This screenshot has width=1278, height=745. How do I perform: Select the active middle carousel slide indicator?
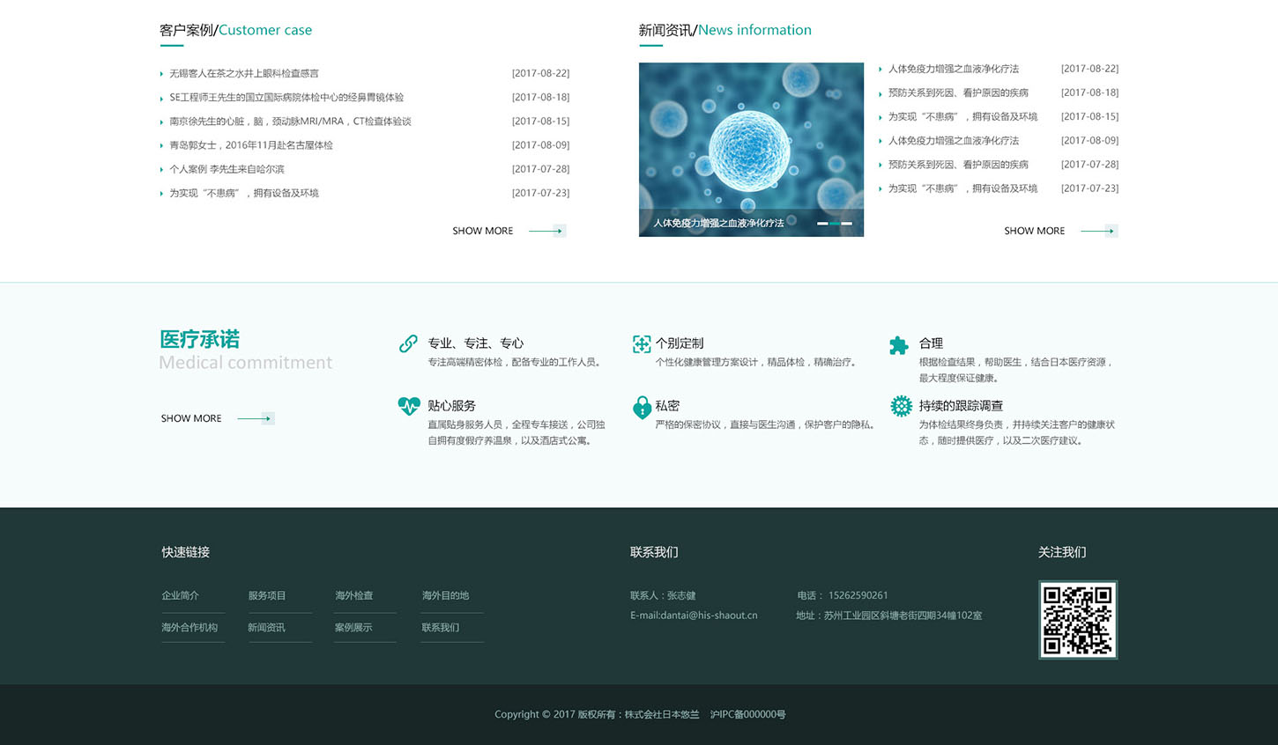tap(834, 224)
